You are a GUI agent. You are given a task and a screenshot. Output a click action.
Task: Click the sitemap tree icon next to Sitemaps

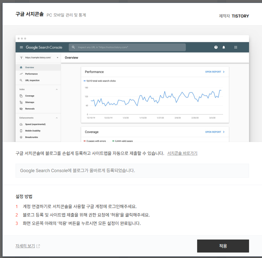(x=21, y=102)
